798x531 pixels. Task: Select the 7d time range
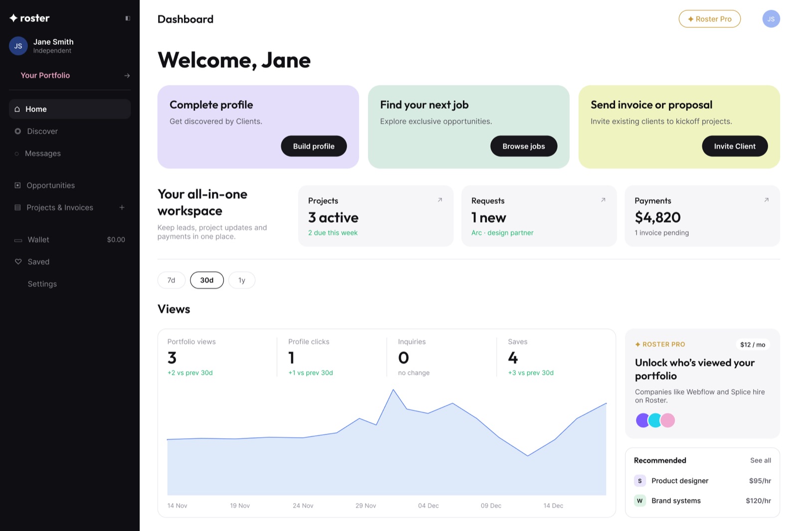(171, 280)
